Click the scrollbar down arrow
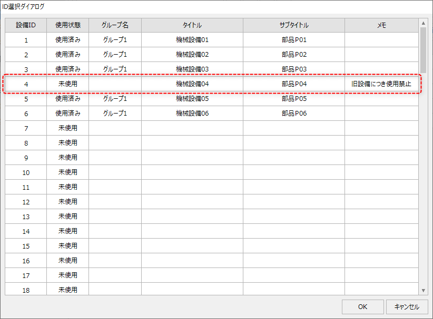 [x=423, y=291]
